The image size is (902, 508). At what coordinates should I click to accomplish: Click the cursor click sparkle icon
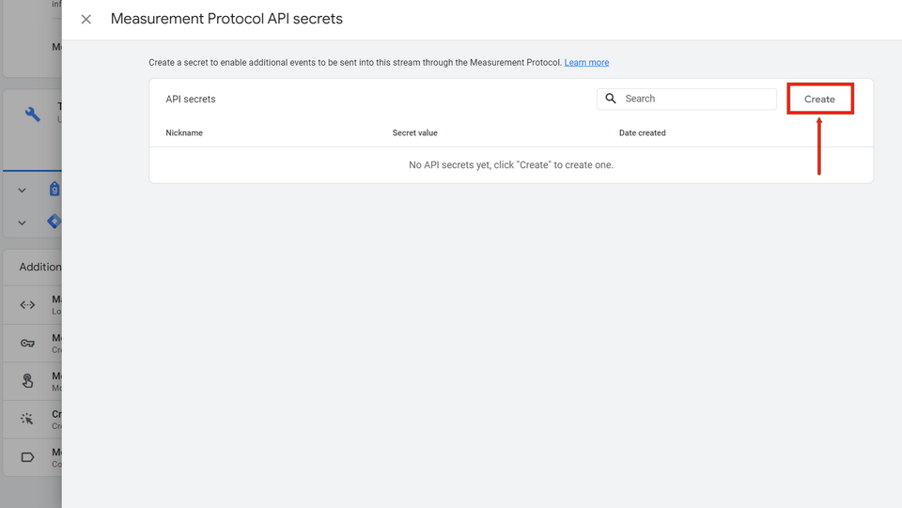point(28,419)
